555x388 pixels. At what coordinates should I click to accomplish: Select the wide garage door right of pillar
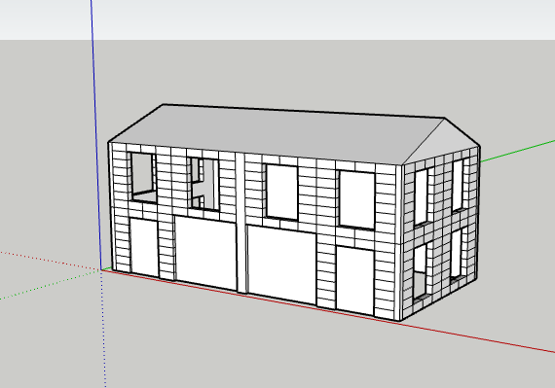[x=281, y=265]
